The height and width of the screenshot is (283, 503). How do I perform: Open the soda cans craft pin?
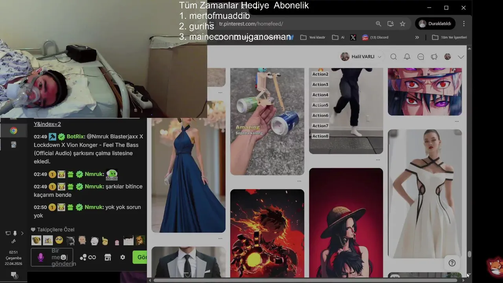coord(267,121)
